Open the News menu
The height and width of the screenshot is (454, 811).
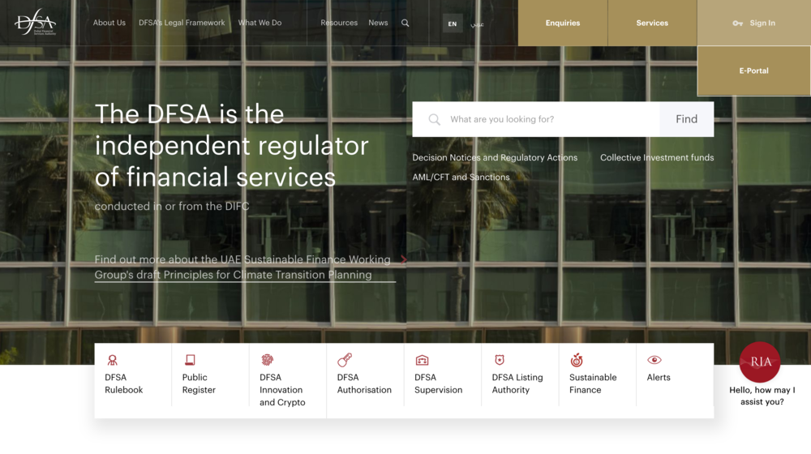coord(378,23)
